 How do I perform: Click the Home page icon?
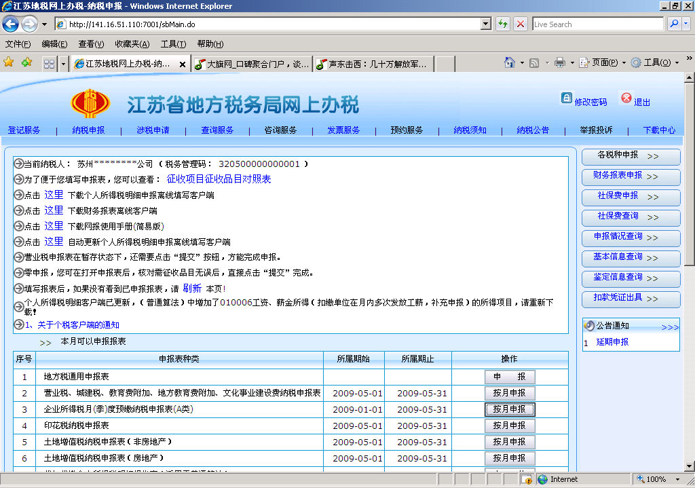510,62
